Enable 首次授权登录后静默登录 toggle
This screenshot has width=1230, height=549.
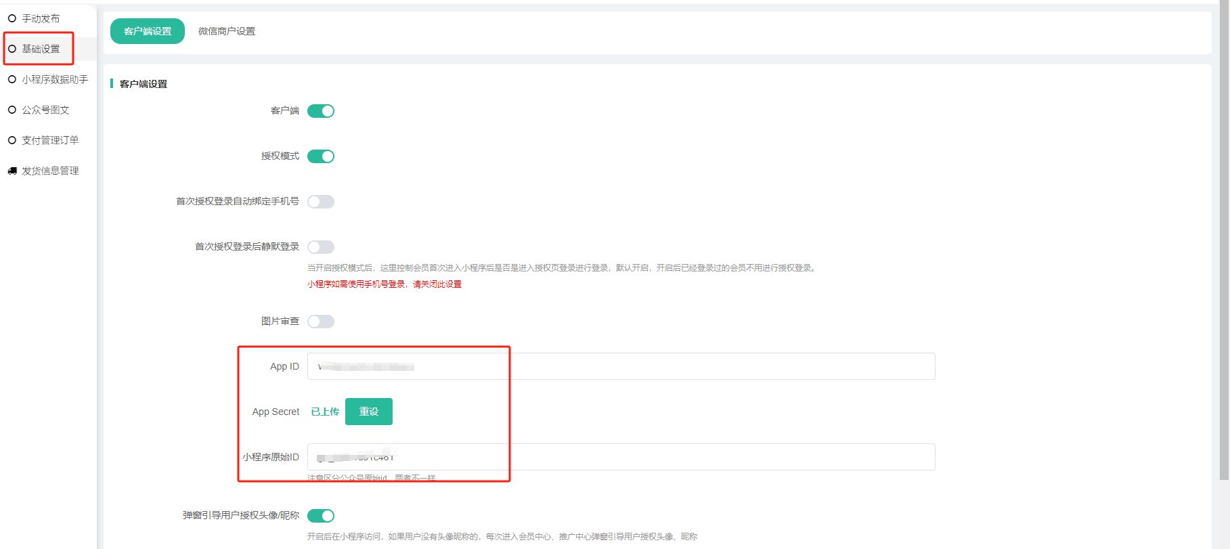coord(321,247)
